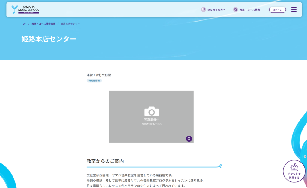The image size is (307, 188).
Task: Click the 姫路本店センター breadcrumb item
Action: [x=70, y=24]
